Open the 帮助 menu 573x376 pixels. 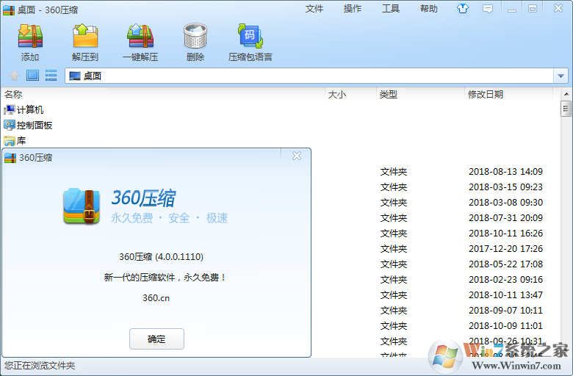point(429,9)
